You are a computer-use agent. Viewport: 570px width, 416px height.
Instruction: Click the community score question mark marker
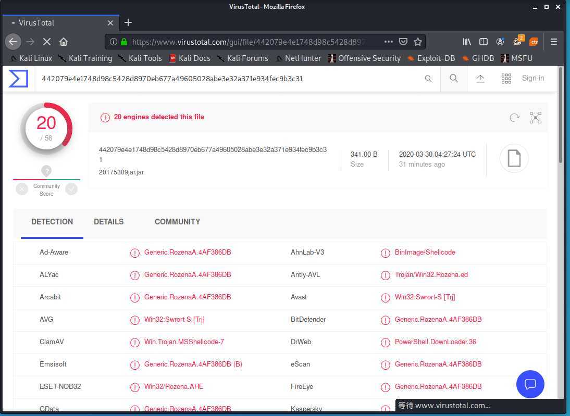46,171
